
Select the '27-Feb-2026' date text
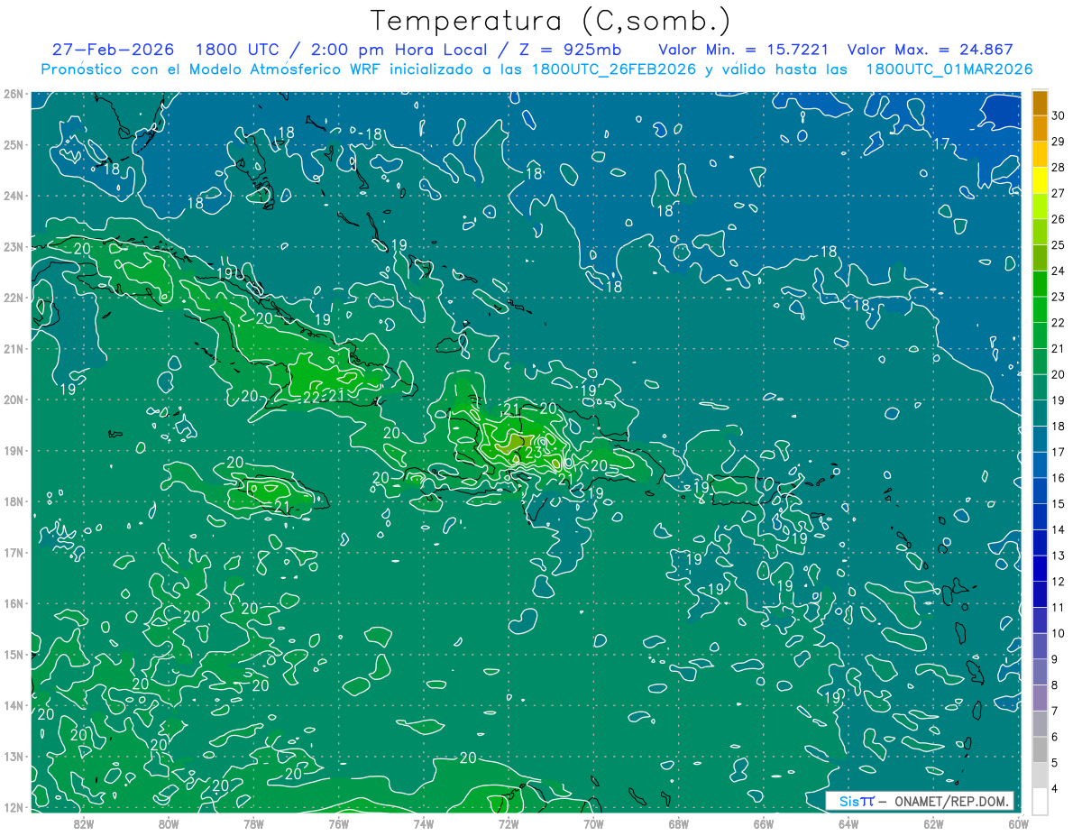[x=113, y=50]
